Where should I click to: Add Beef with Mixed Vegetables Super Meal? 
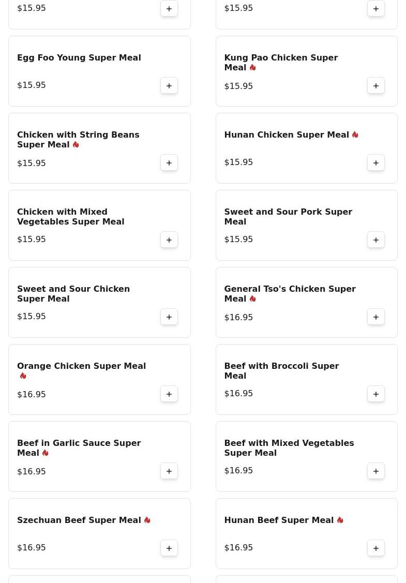(376, 471)
